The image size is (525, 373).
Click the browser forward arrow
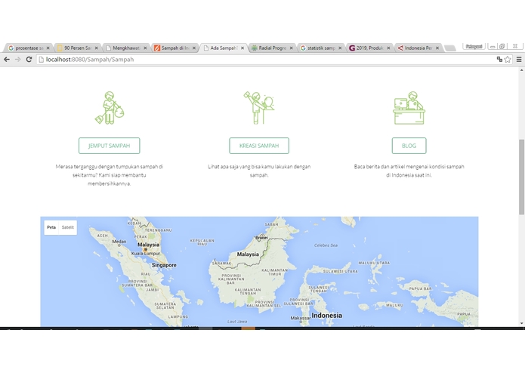tap(17, 59)
